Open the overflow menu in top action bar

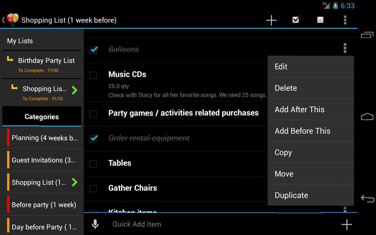point(345,20)
